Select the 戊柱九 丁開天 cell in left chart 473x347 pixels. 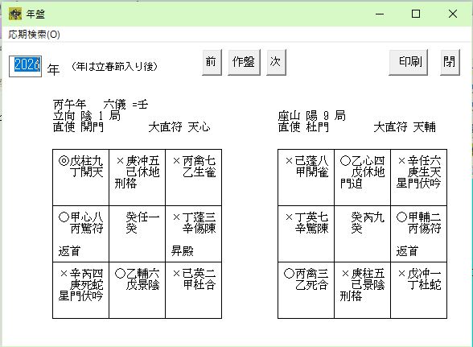[80, 178]
